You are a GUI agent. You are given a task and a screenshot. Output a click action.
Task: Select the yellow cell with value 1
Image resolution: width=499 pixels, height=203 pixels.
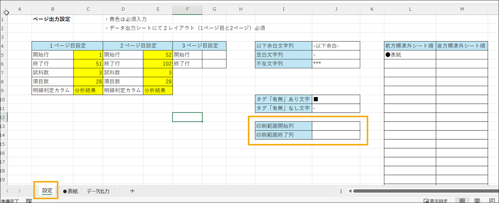tap(88, 55)
